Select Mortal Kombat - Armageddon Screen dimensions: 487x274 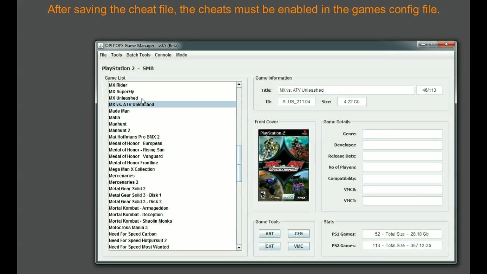click(172, 208)
